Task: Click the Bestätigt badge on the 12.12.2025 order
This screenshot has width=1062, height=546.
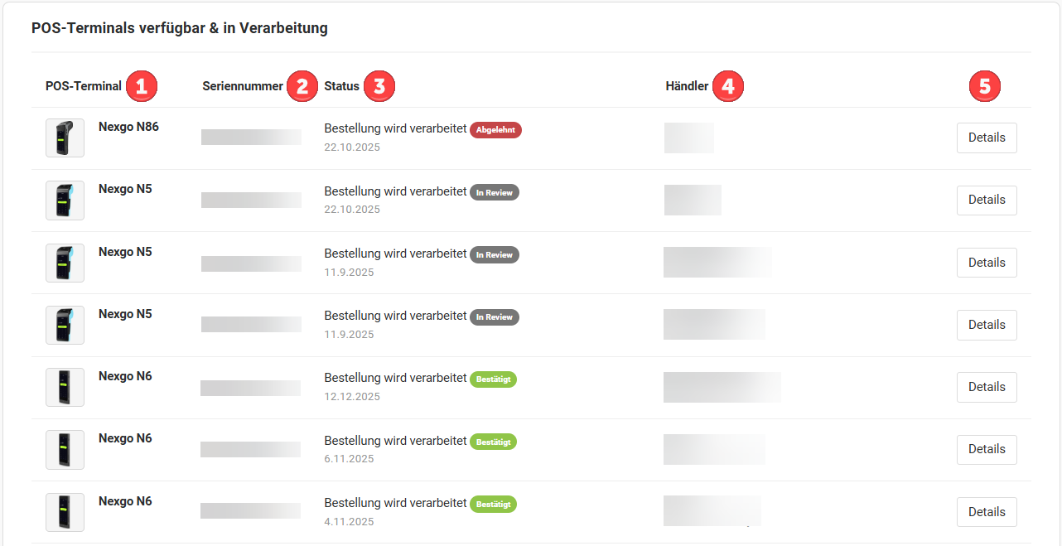Action: pos(493,379)
